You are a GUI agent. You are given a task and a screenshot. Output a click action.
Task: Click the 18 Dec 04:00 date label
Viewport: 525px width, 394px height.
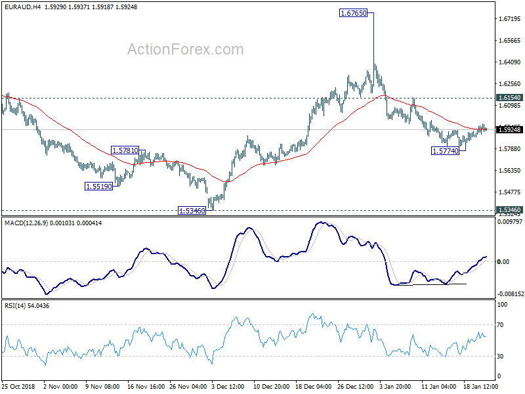point(314,386)
